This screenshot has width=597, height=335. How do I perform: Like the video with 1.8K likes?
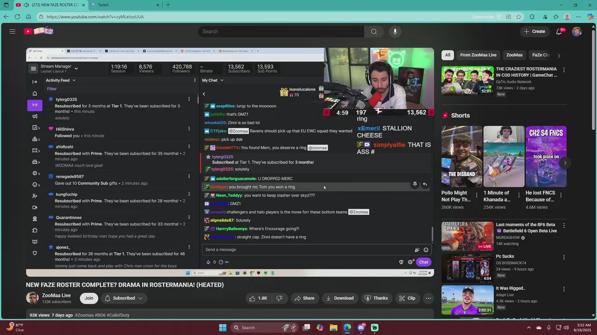(258, 298)
